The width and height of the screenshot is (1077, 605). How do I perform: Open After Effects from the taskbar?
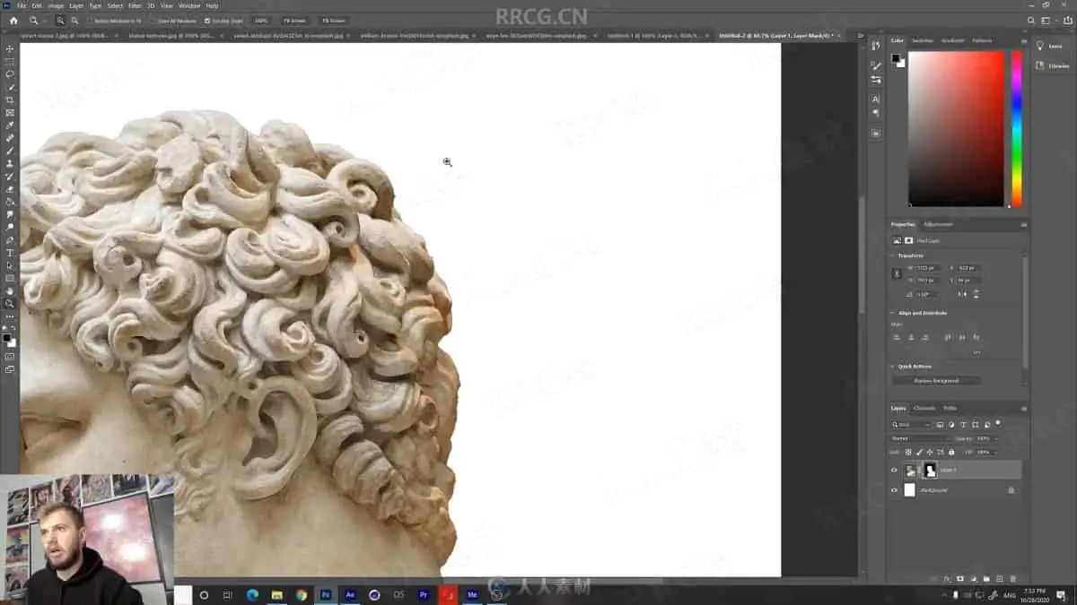click(350, 594)
